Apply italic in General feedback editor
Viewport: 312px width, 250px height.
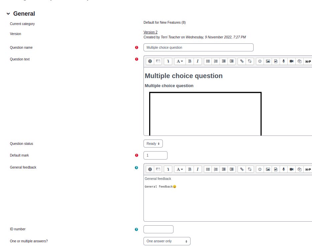(x=198, y=169)
